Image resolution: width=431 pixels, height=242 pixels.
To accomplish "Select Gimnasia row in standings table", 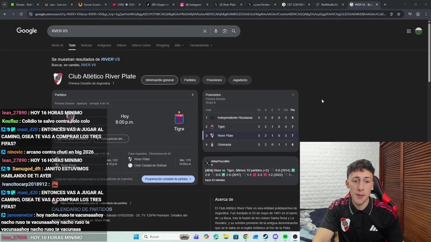I will coord(251,145).
